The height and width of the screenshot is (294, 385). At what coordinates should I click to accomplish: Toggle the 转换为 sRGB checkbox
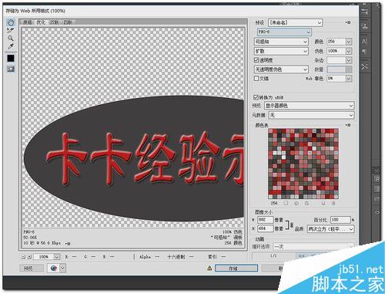256,97
